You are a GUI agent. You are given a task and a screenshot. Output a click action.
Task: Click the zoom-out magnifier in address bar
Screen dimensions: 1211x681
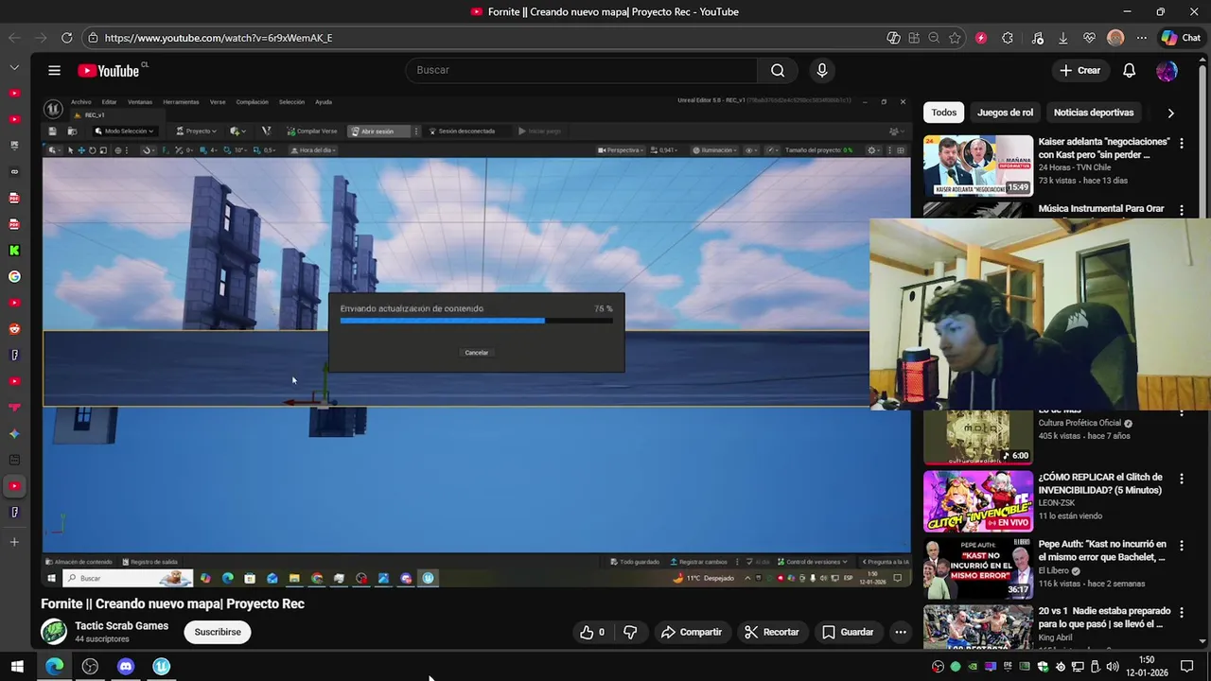(934, 38)
